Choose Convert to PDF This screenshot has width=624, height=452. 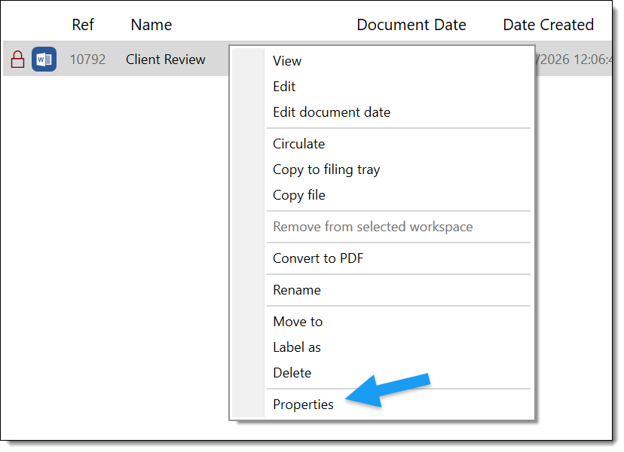pyautogui.click(x=317, y=258)
